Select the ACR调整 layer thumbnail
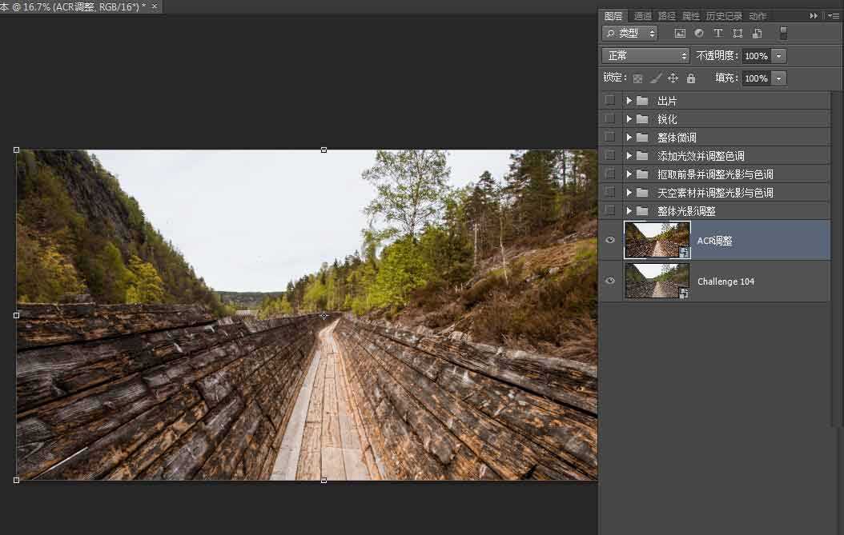The width and height of the screenshot is (844, 535). tap(657, 240)
